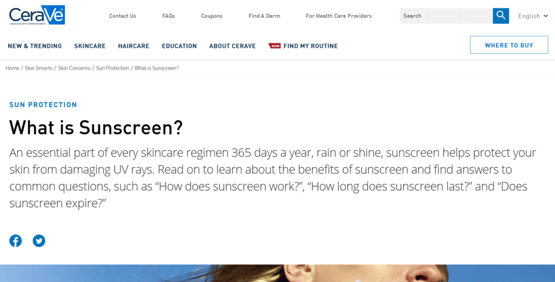The width and height of the screenshot is (555, 282).
Task: Open the Contact Us link
Action: tap(122, 16)
